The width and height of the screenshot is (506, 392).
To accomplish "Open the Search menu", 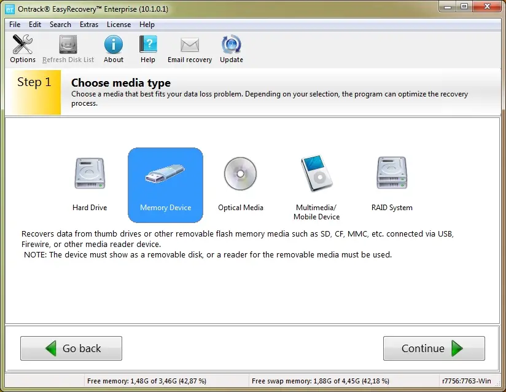I will click(x=60, y=25).
